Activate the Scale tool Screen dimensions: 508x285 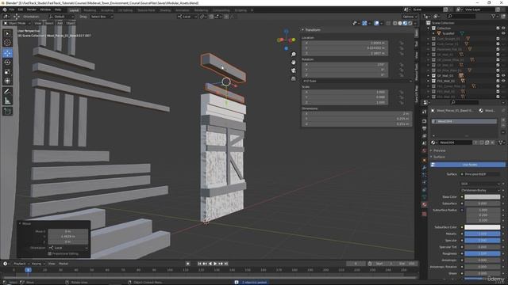pos(7,72)
